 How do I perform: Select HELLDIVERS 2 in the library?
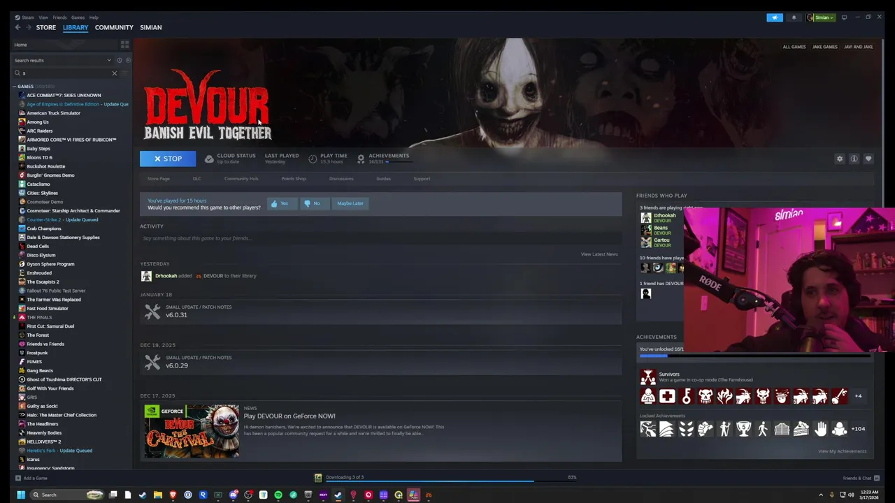[43, 442]
